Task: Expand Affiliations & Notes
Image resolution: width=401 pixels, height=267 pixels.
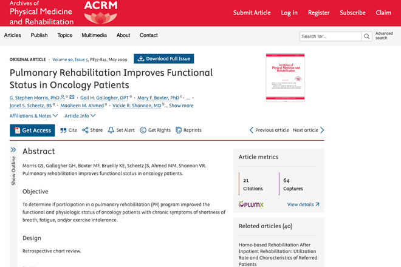Action: tap(34, 116)
